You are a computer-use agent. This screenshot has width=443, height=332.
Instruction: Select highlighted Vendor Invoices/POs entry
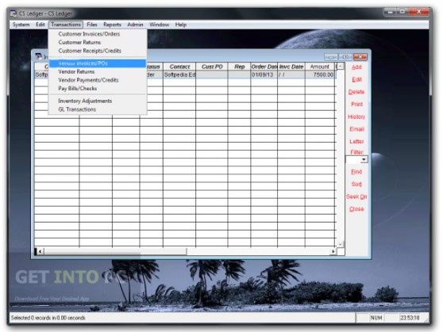(x=98, y=63)
